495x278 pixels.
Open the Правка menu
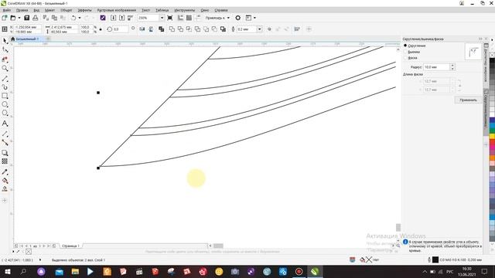(22, 10)
